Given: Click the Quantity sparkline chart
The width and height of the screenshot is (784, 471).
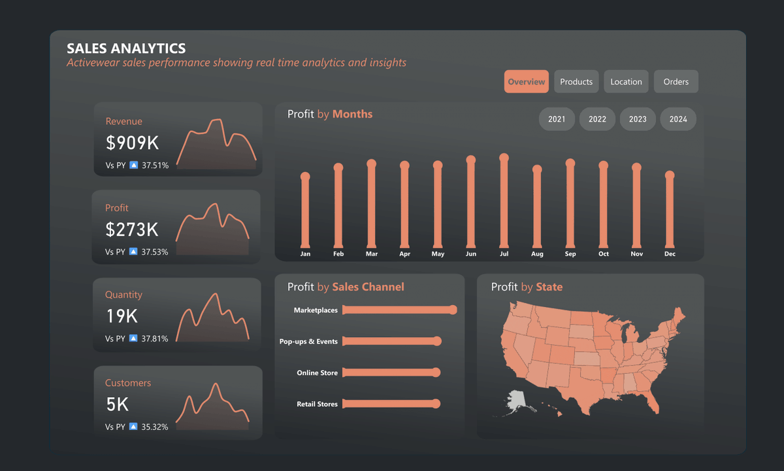Looking at the screenshot, I should (213, 317).
